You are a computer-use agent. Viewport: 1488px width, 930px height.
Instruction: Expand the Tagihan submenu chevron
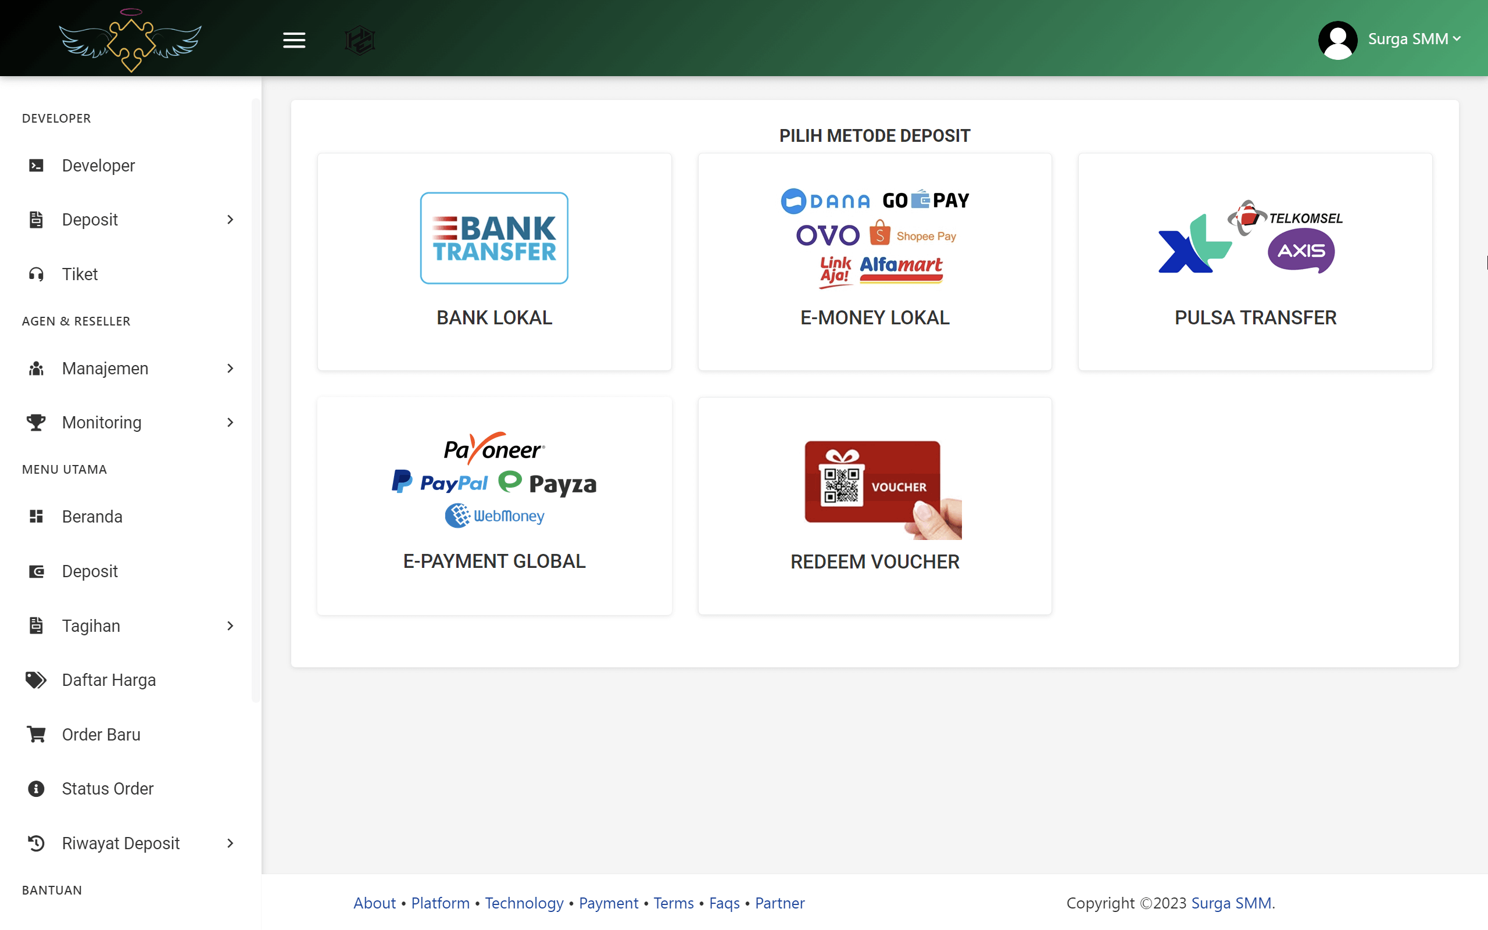pyautogui.click(x=230, y=625)
